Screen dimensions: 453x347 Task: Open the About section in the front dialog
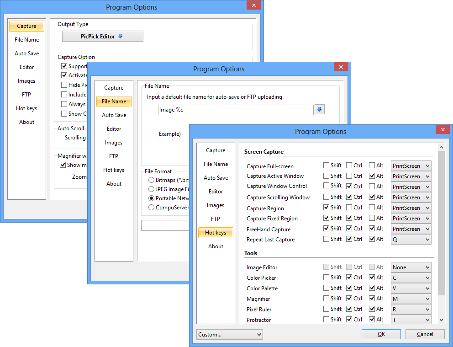point(216,246)
